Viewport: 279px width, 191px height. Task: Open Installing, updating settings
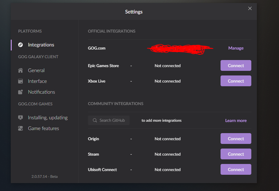[48, 118]
